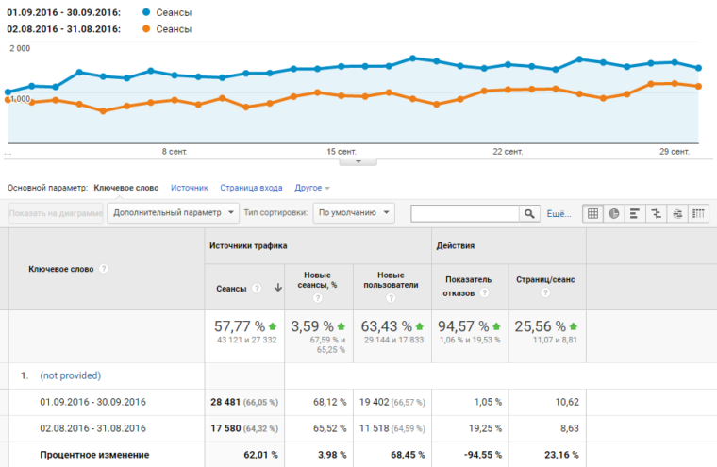Click the 23,16 % pages change cell
Screen dimensions: 717x467
561,455
